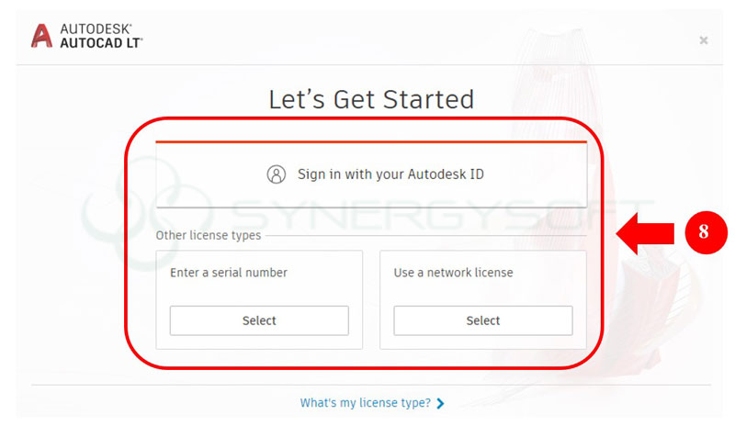This screenshot has height=426, width=735.
Task: Open the What's my license type? link
Action: [365, 403]
